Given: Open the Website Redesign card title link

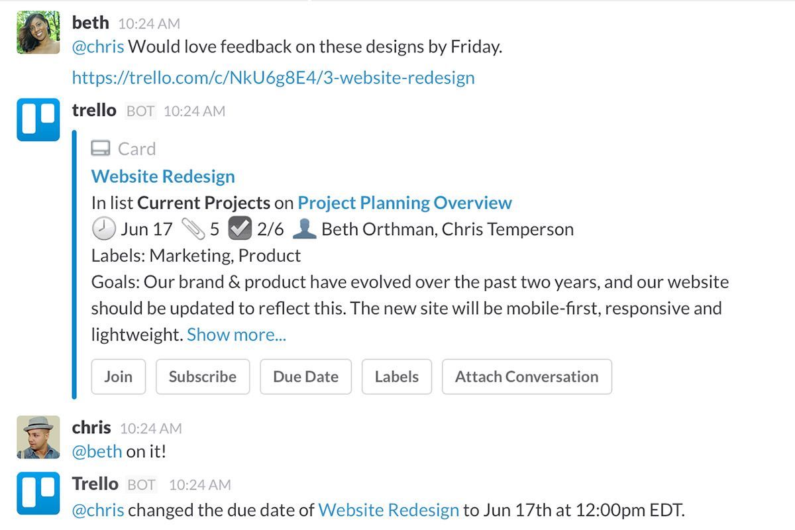Looking at the screenshot, I should pyautogui.click(x=163, y=176).
